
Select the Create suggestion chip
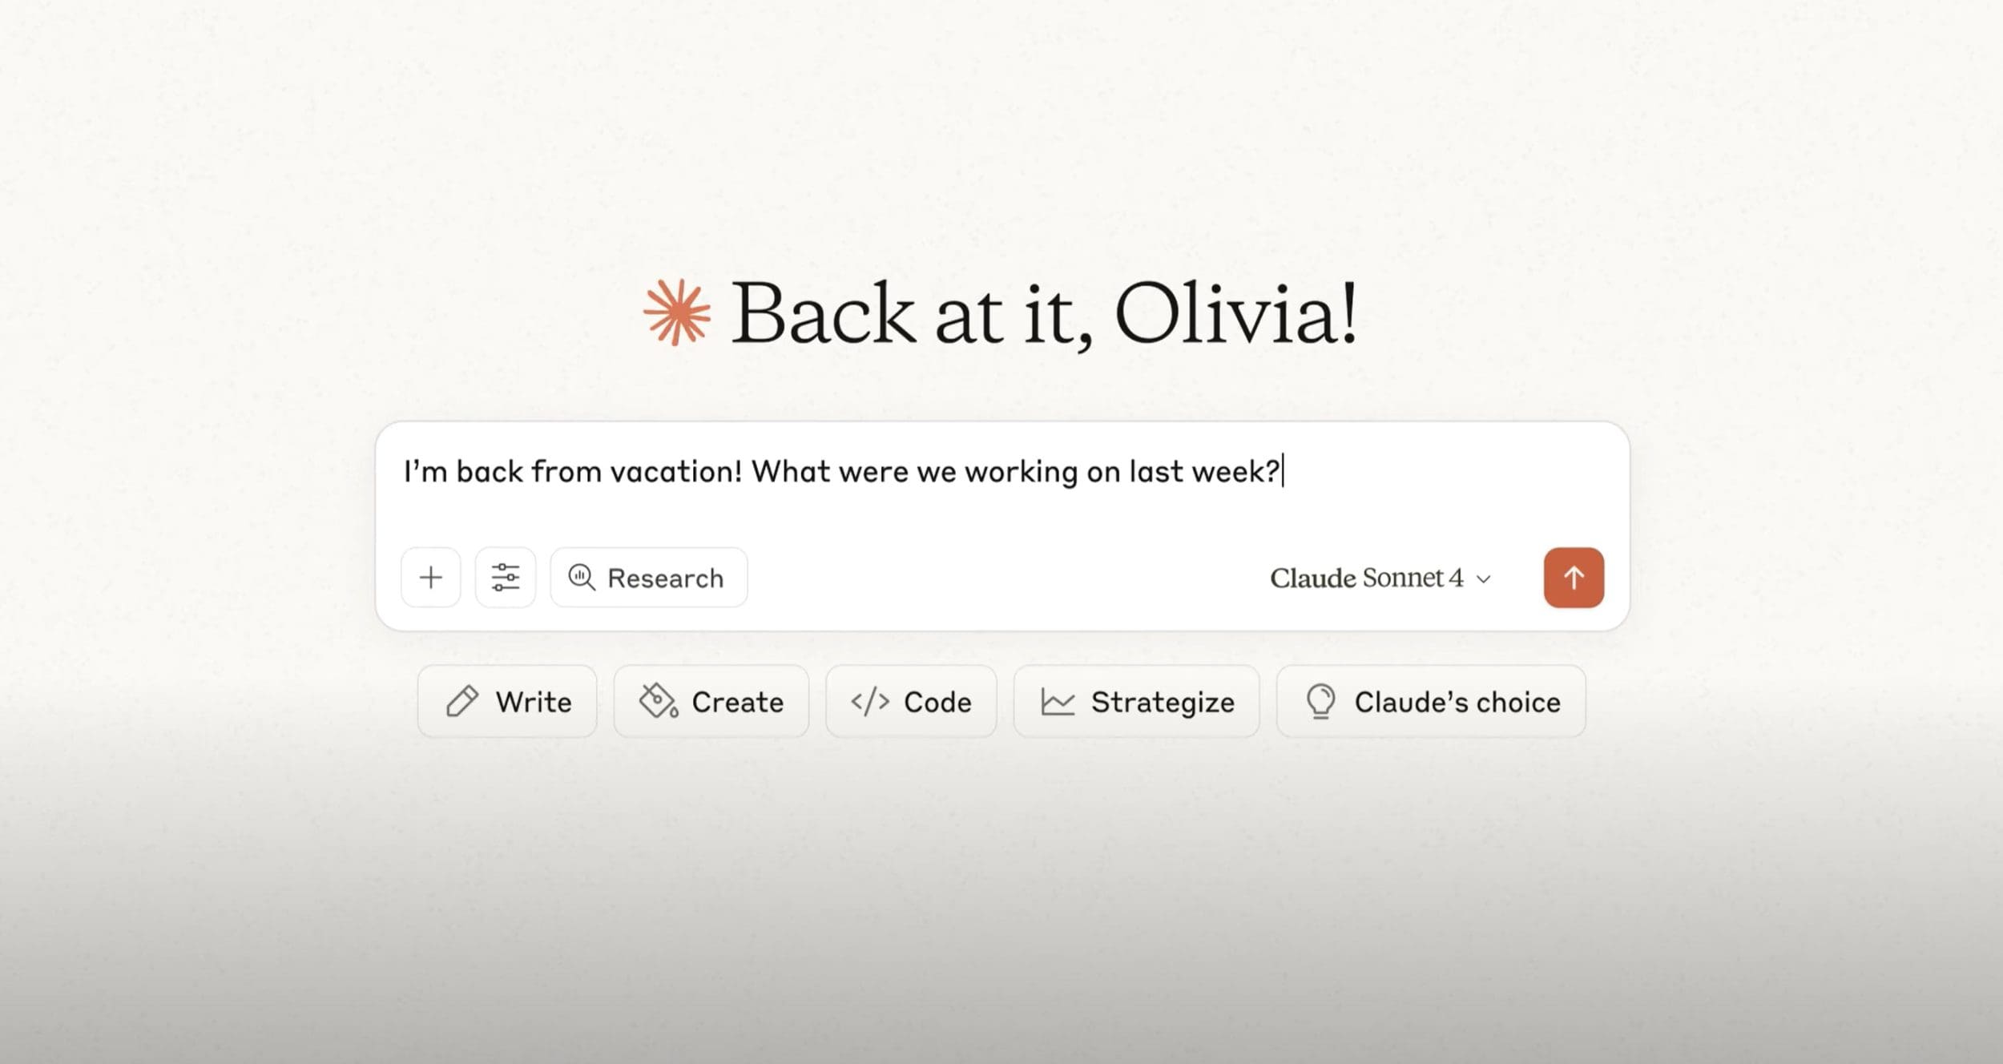tap(711, 701)
